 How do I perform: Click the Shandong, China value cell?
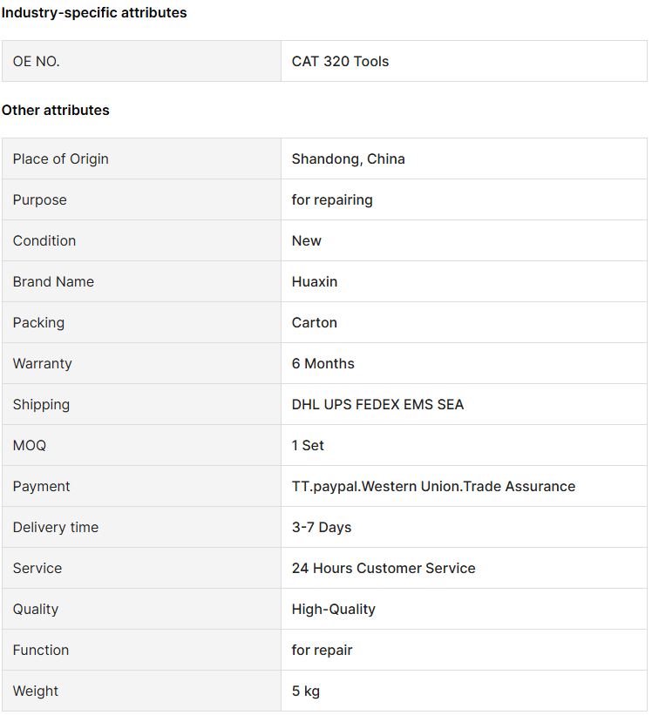(464, 159)
